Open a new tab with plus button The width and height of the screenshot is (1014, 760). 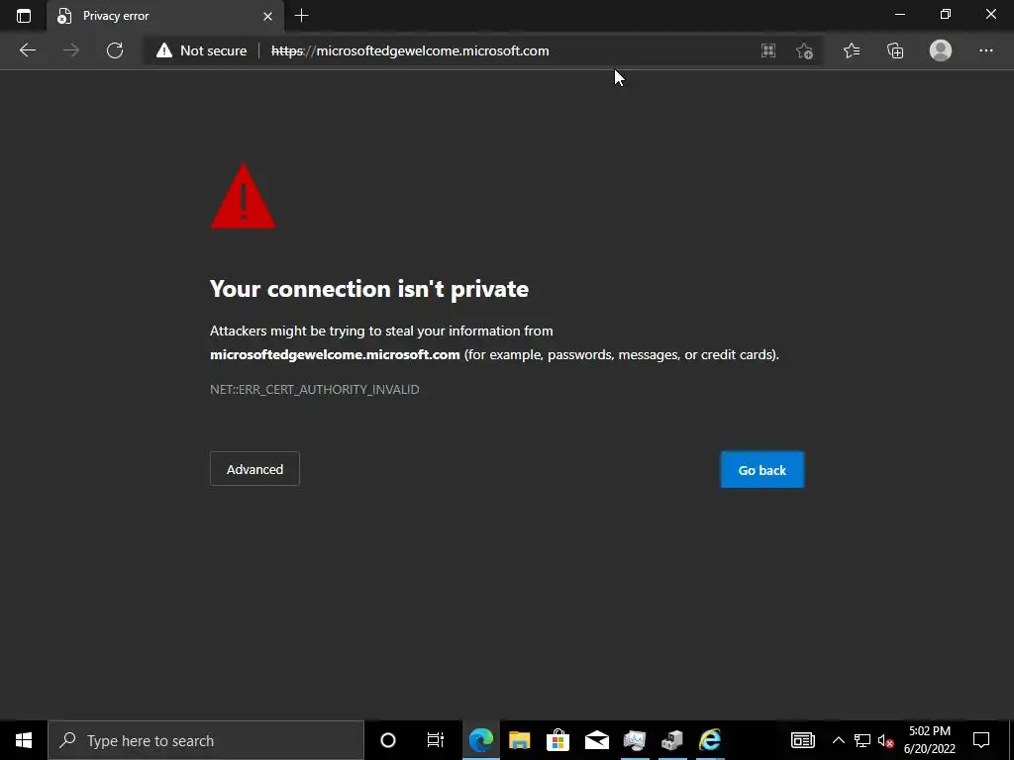301,16
